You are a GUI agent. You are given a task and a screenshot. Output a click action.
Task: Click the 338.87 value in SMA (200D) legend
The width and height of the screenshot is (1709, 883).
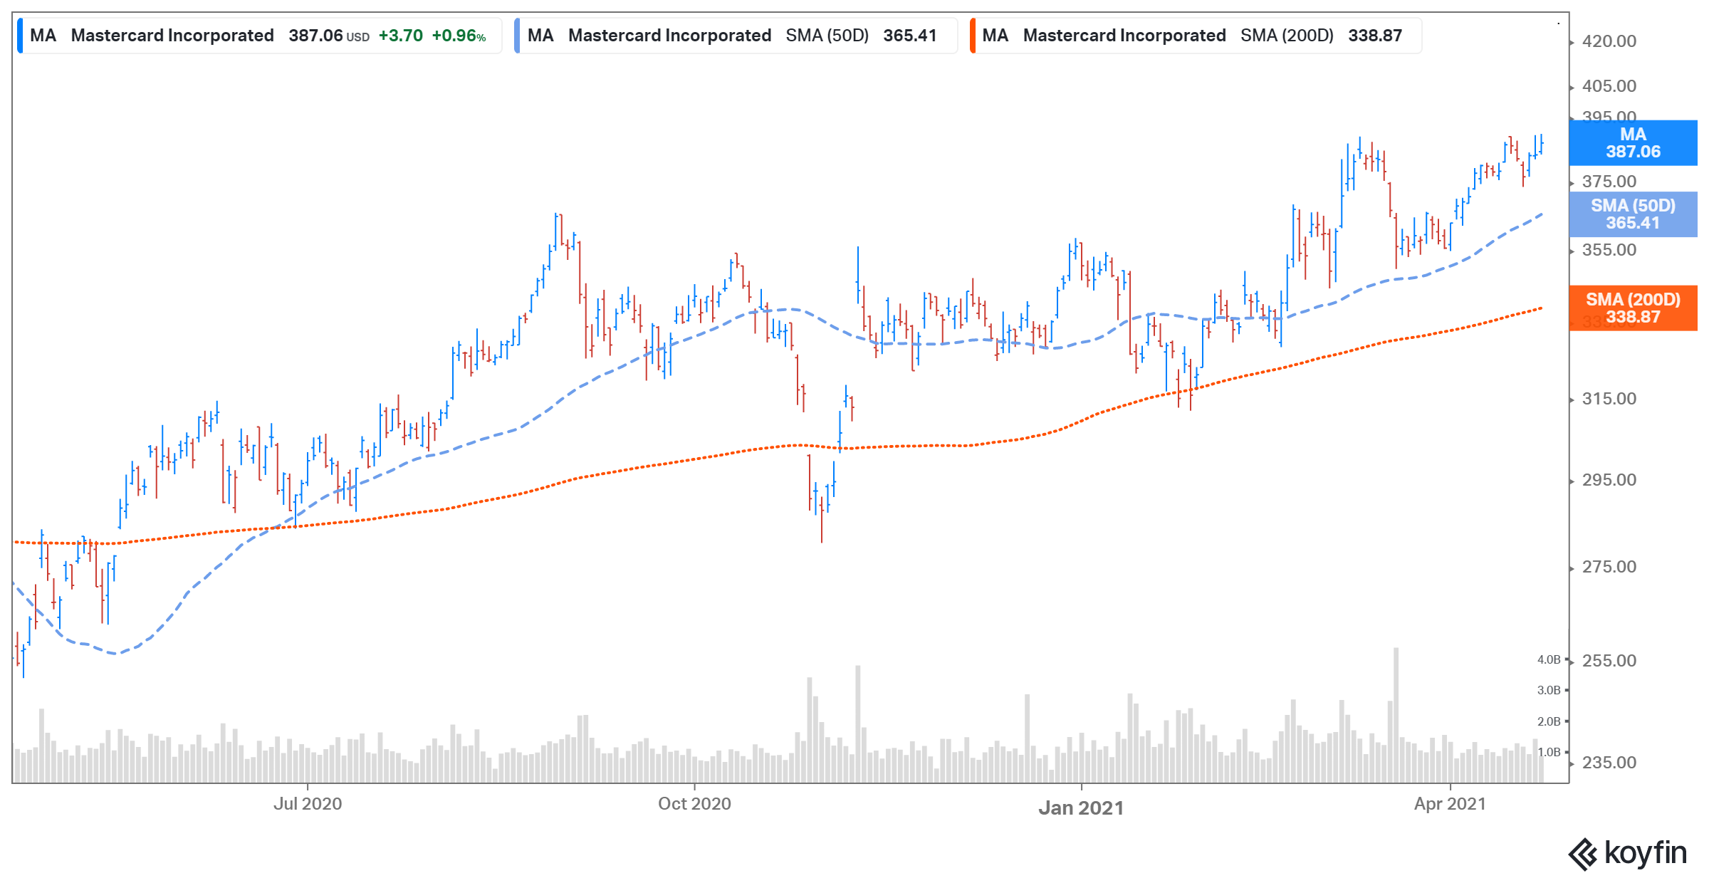tap(1375, 36)
